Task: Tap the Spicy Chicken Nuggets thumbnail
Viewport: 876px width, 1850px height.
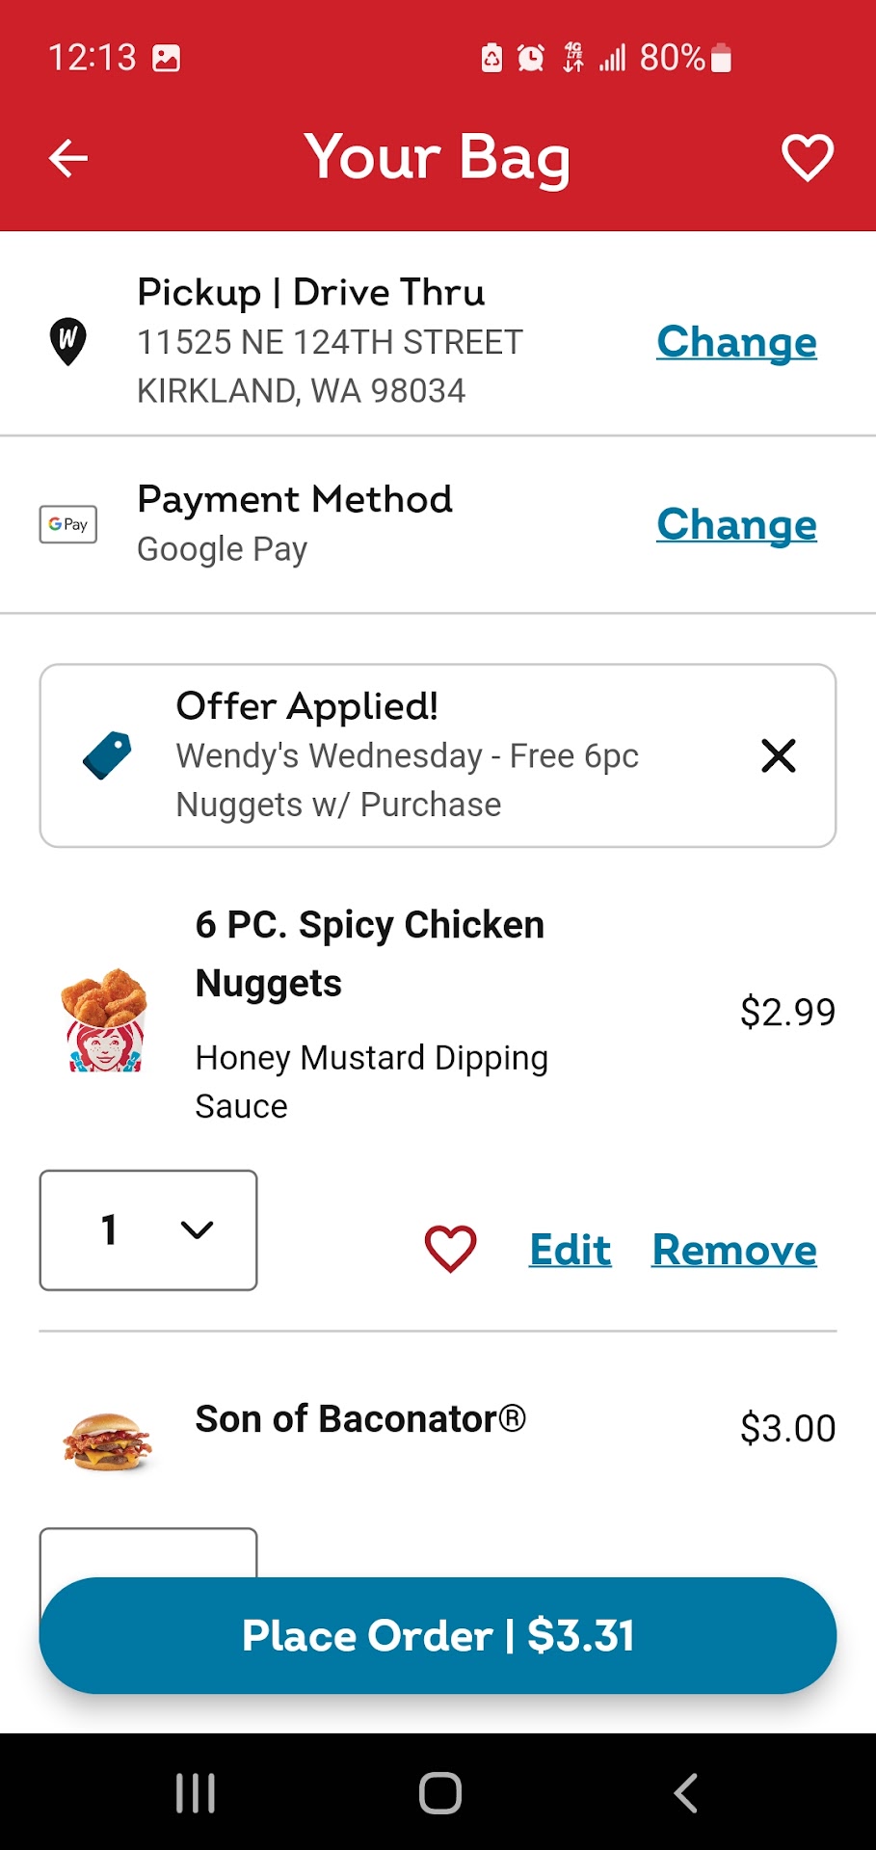Action: pos(105,1019)
